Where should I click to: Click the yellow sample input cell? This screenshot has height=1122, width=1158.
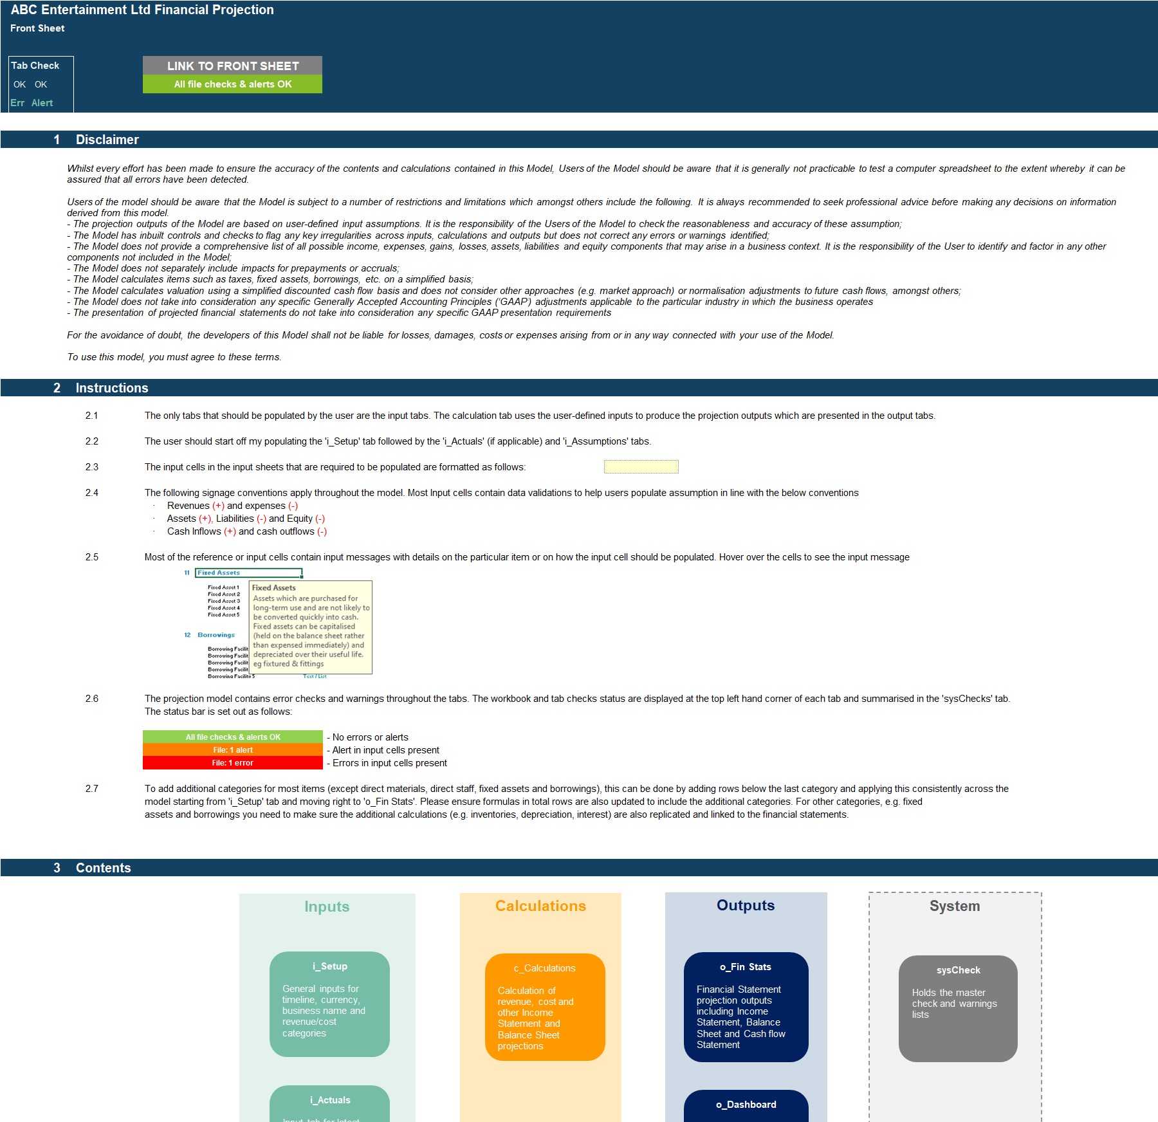click(641, 467)
